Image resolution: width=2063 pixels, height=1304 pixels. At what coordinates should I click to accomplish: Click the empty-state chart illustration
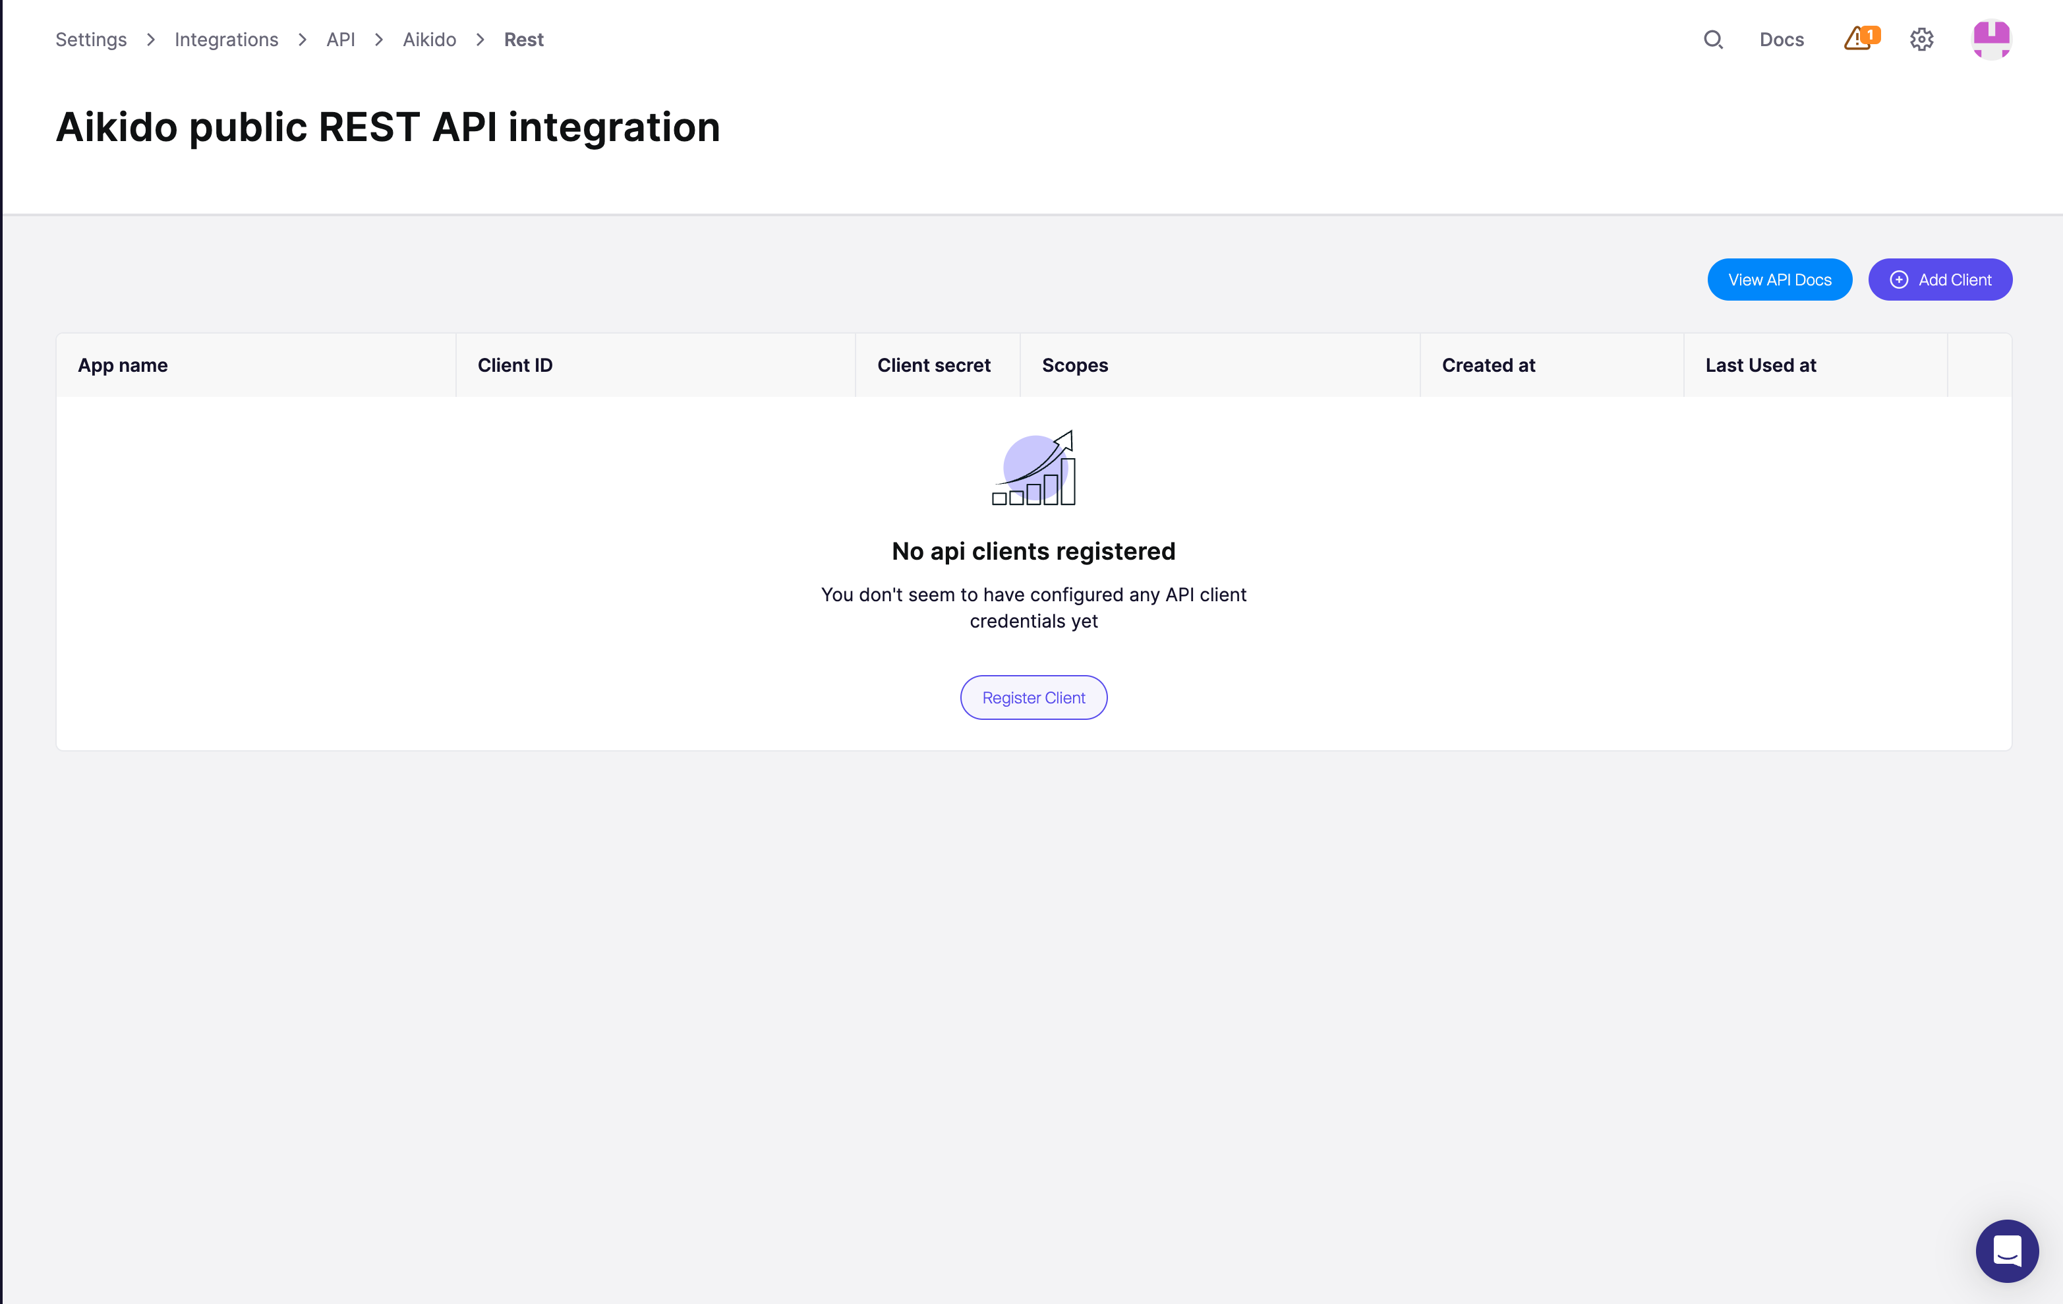click(x=1034, y=469)
